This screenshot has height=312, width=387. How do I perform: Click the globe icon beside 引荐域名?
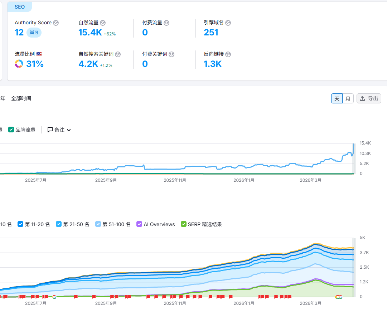[x=228, y=23]
